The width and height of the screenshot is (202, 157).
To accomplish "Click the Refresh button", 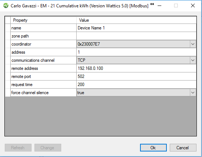I will tap(18, 147).
